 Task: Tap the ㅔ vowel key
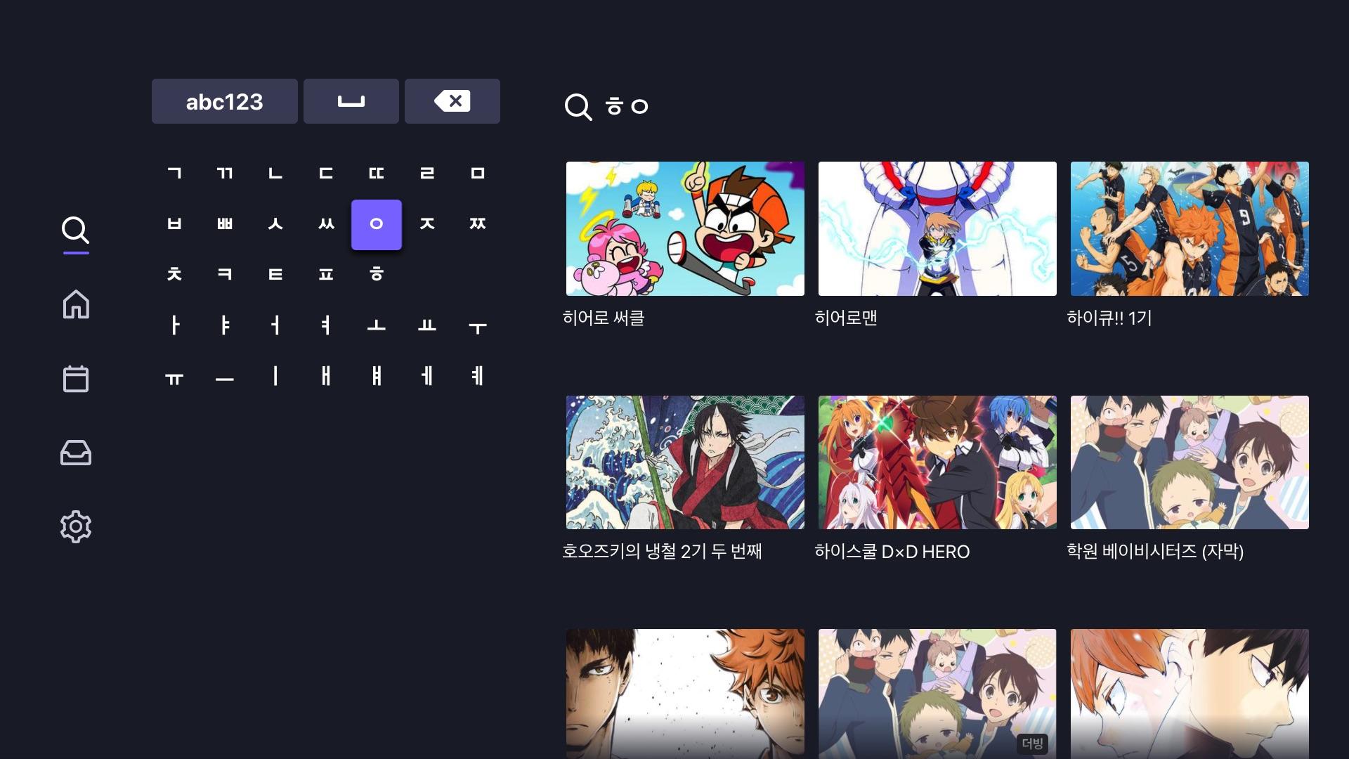coord(427,376)
